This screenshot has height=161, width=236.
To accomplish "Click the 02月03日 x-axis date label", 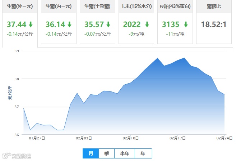I will 84,138.
